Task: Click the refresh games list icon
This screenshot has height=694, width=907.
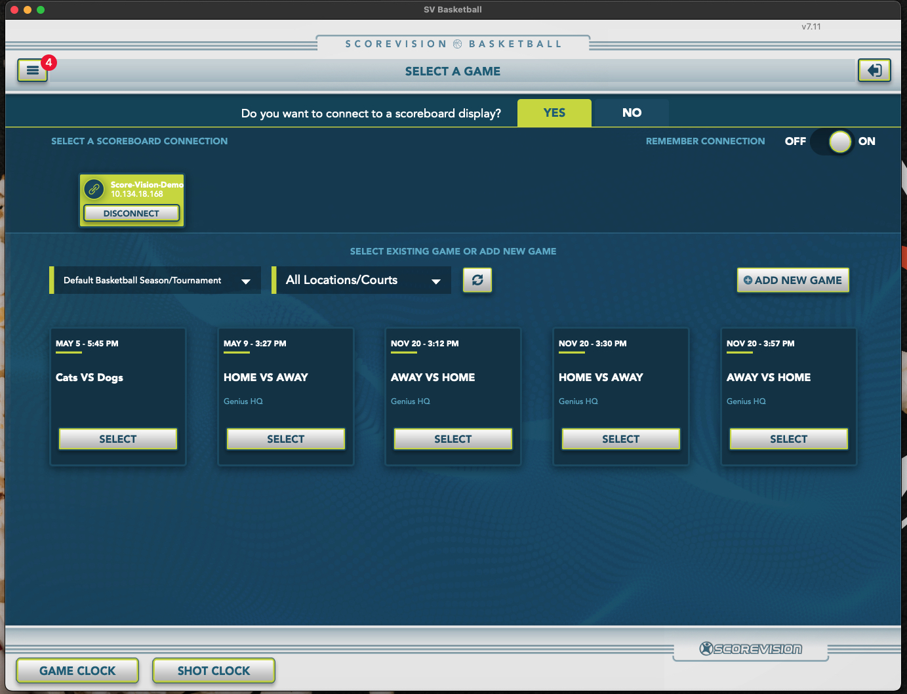Action: pyautogui.click(x=477, y=280)
